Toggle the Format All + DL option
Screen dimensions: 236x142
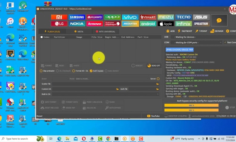[73, 71]
